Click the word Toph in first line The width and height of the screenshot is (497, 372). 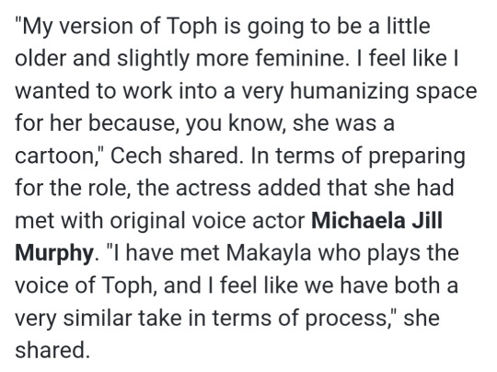[x=191, y=28]
